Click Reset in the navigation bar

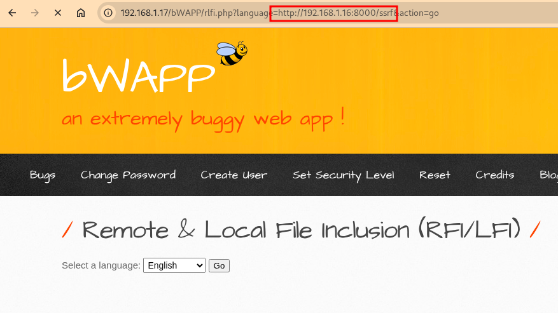(x=435, y=175)
